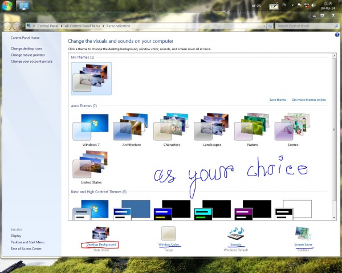342x273 pixels.
Task: Open Ease of Access Center link
Action: (26, 248)
